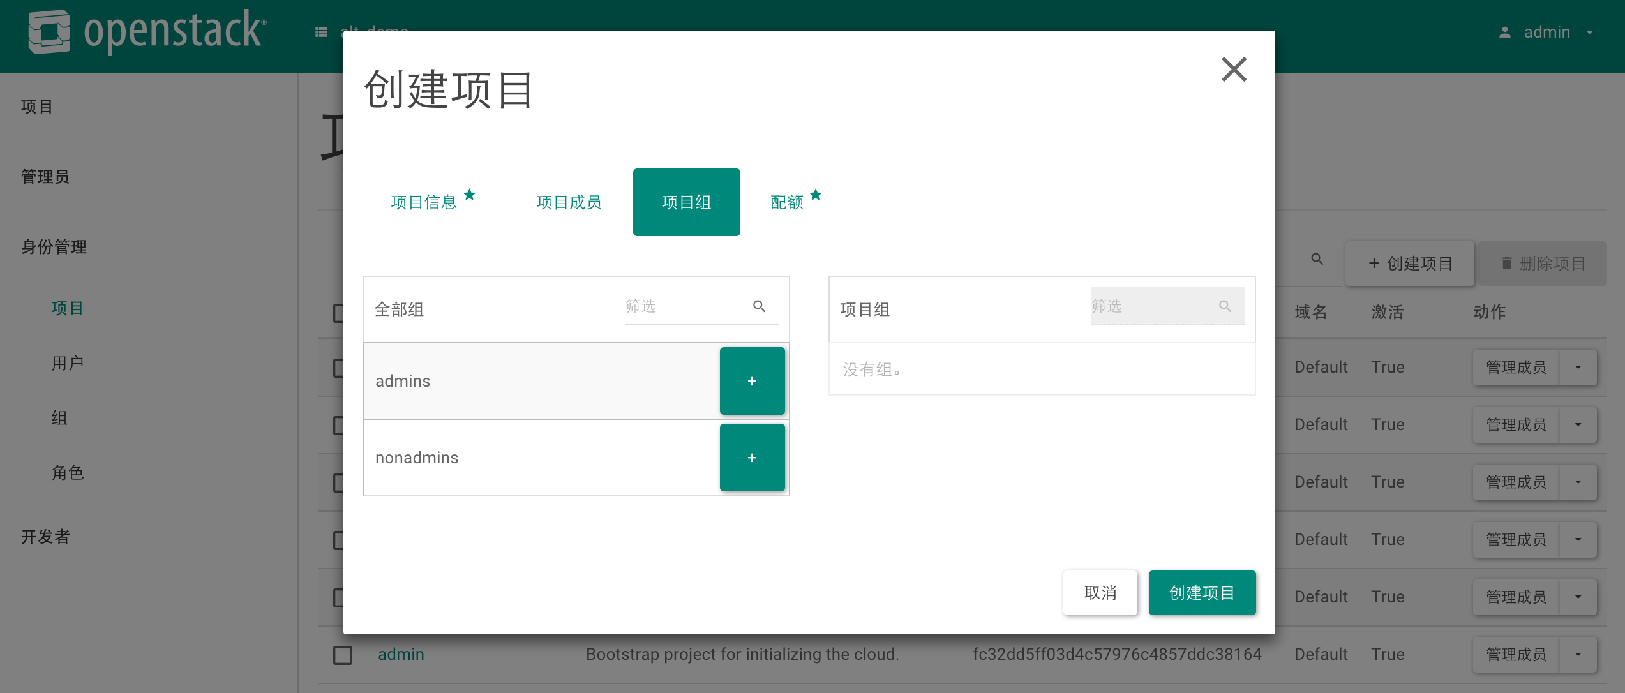
Task: Click the magnifier icon beside the background 创建项目 button
Action: 1317,260
